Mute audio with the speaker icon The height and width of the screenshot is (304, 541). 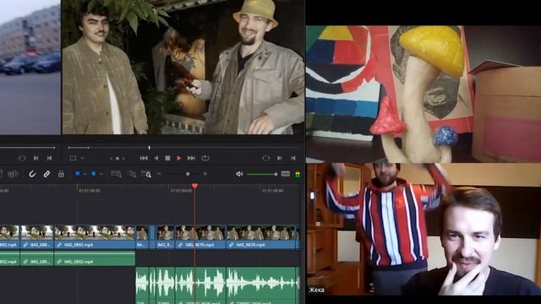coord(239,174)
